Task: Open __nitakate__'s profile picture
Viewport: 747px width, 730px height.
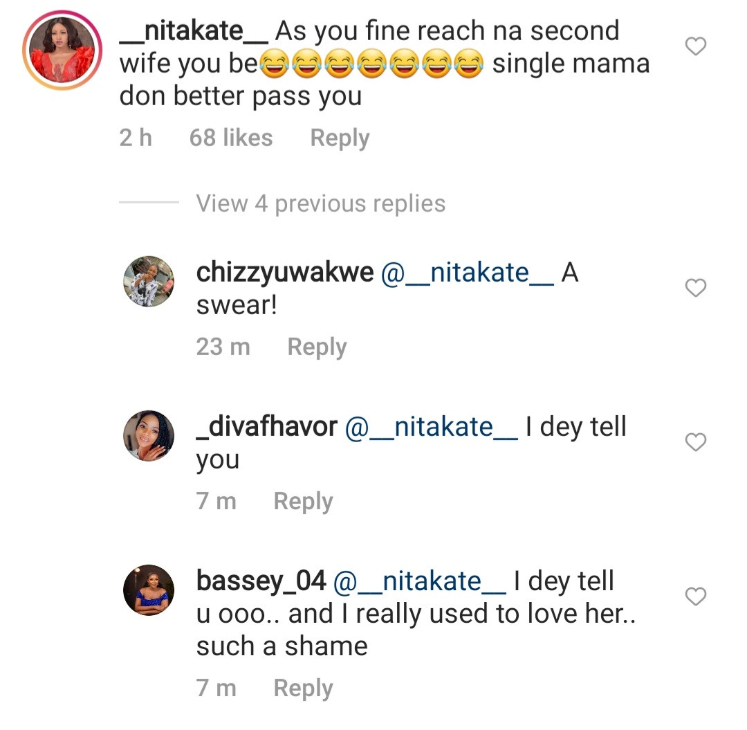Action: (x=61, y=44)
